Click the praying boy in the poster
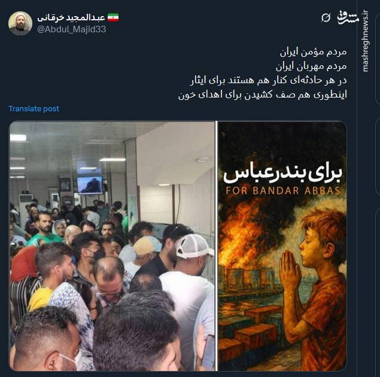The height and width of the screenshot is (377, 380). [315, 286]
